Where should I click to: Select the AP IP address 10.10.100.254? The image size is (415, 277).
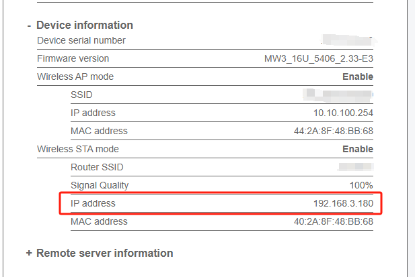pyautogui.click(x=343, y=113)
